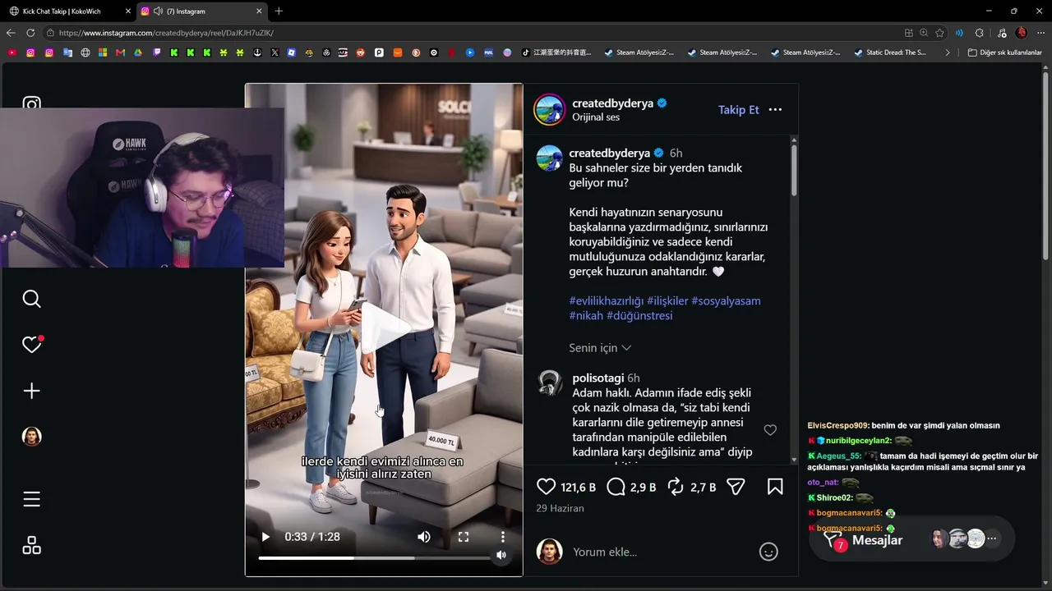The image size is (1052, 591).
Task: Like the polisotagi comment
Action: tap(770, 430)
